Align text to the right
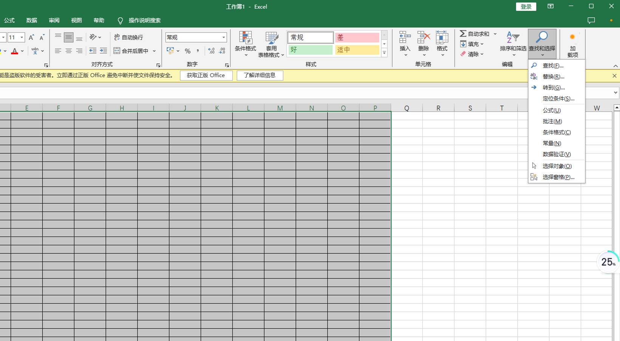The height and width of the screenshot is (341, 620). (x=79, y=51)
